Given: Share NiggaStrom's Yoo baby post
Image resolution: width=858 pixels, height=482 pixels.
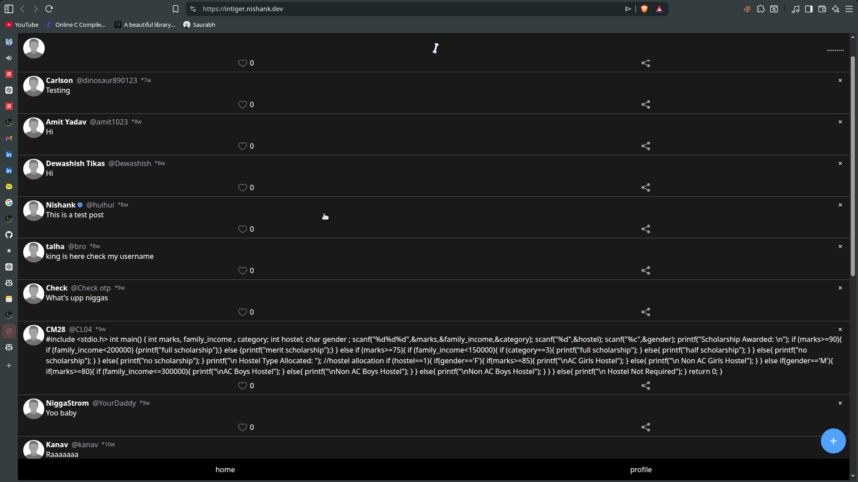Looking at the screenshot, I should pos(645,427).
